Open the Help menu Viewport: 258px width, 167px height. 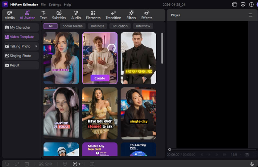click(68, 5)
